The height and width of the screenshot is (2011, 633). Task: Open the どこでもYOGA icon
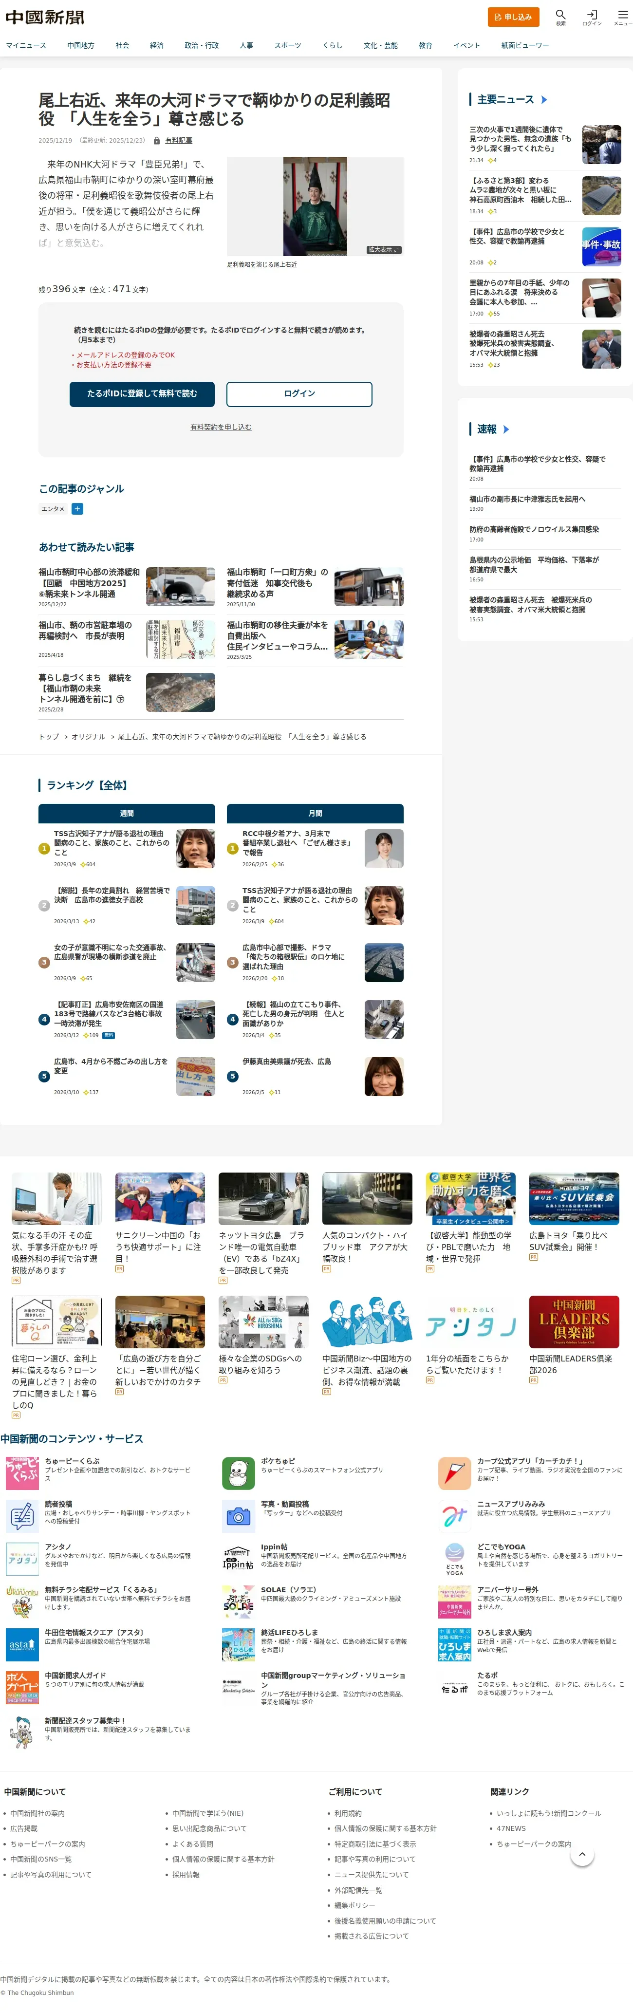coord(454,1558)
